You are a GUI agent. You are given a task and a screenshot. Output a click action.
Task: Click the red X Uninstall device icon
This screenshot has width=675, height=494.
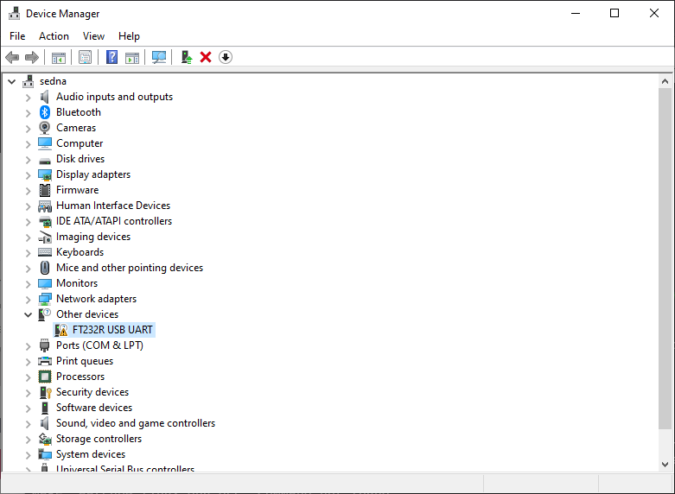(206, 57)
